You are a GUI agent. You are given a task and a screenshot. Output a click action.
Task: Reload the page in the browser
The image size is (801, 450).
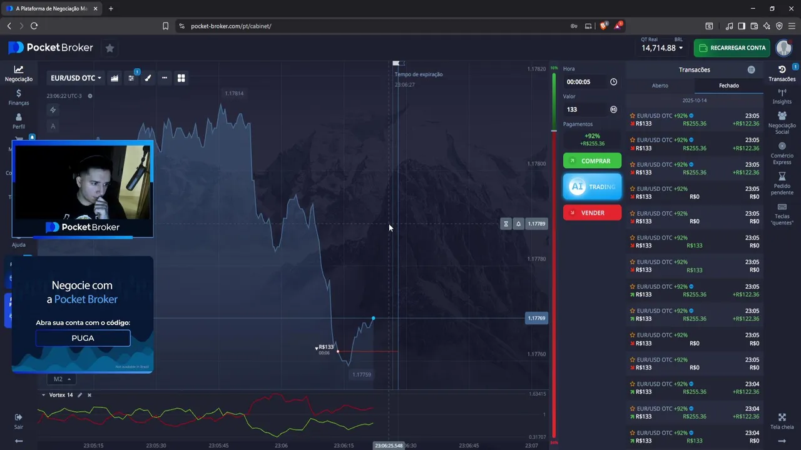[x=34, y=26]
